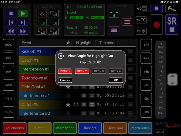Tag a Field Goal event
Viewport: 181px width, 136px height.
pos(115,128)
